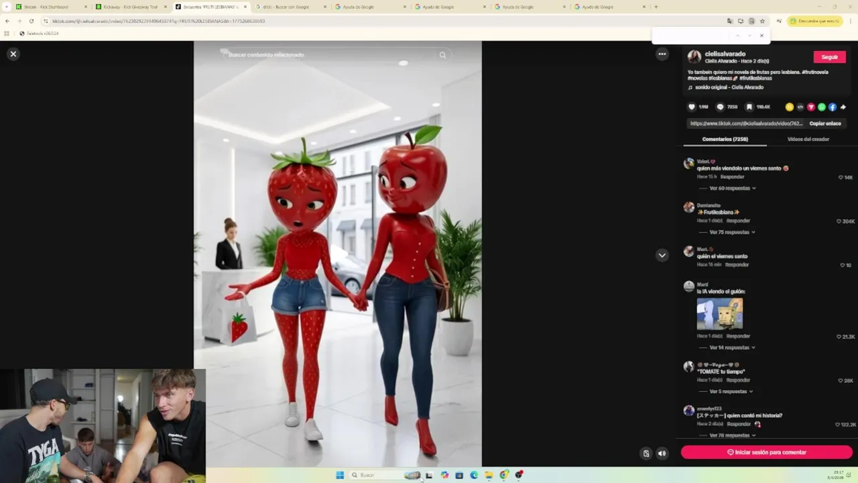
Task: Click the yellow share icon
Action: (x=790, y=107)
